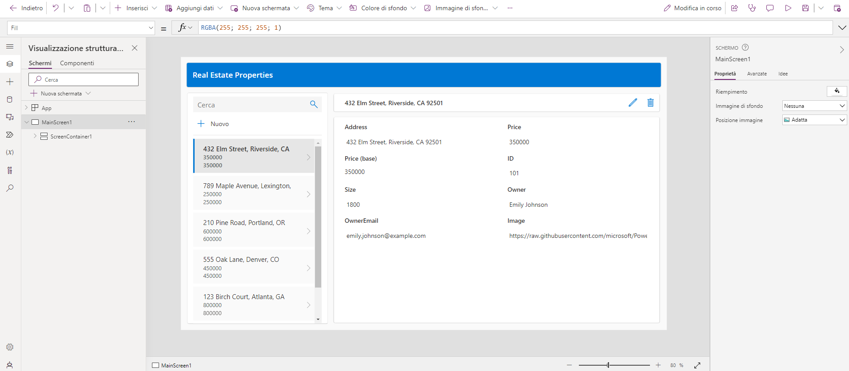Open Tree view layers icon
Image resolution: width=849 pixels, height=371 pixels.
pyautogui.click(x=10, y=64)
